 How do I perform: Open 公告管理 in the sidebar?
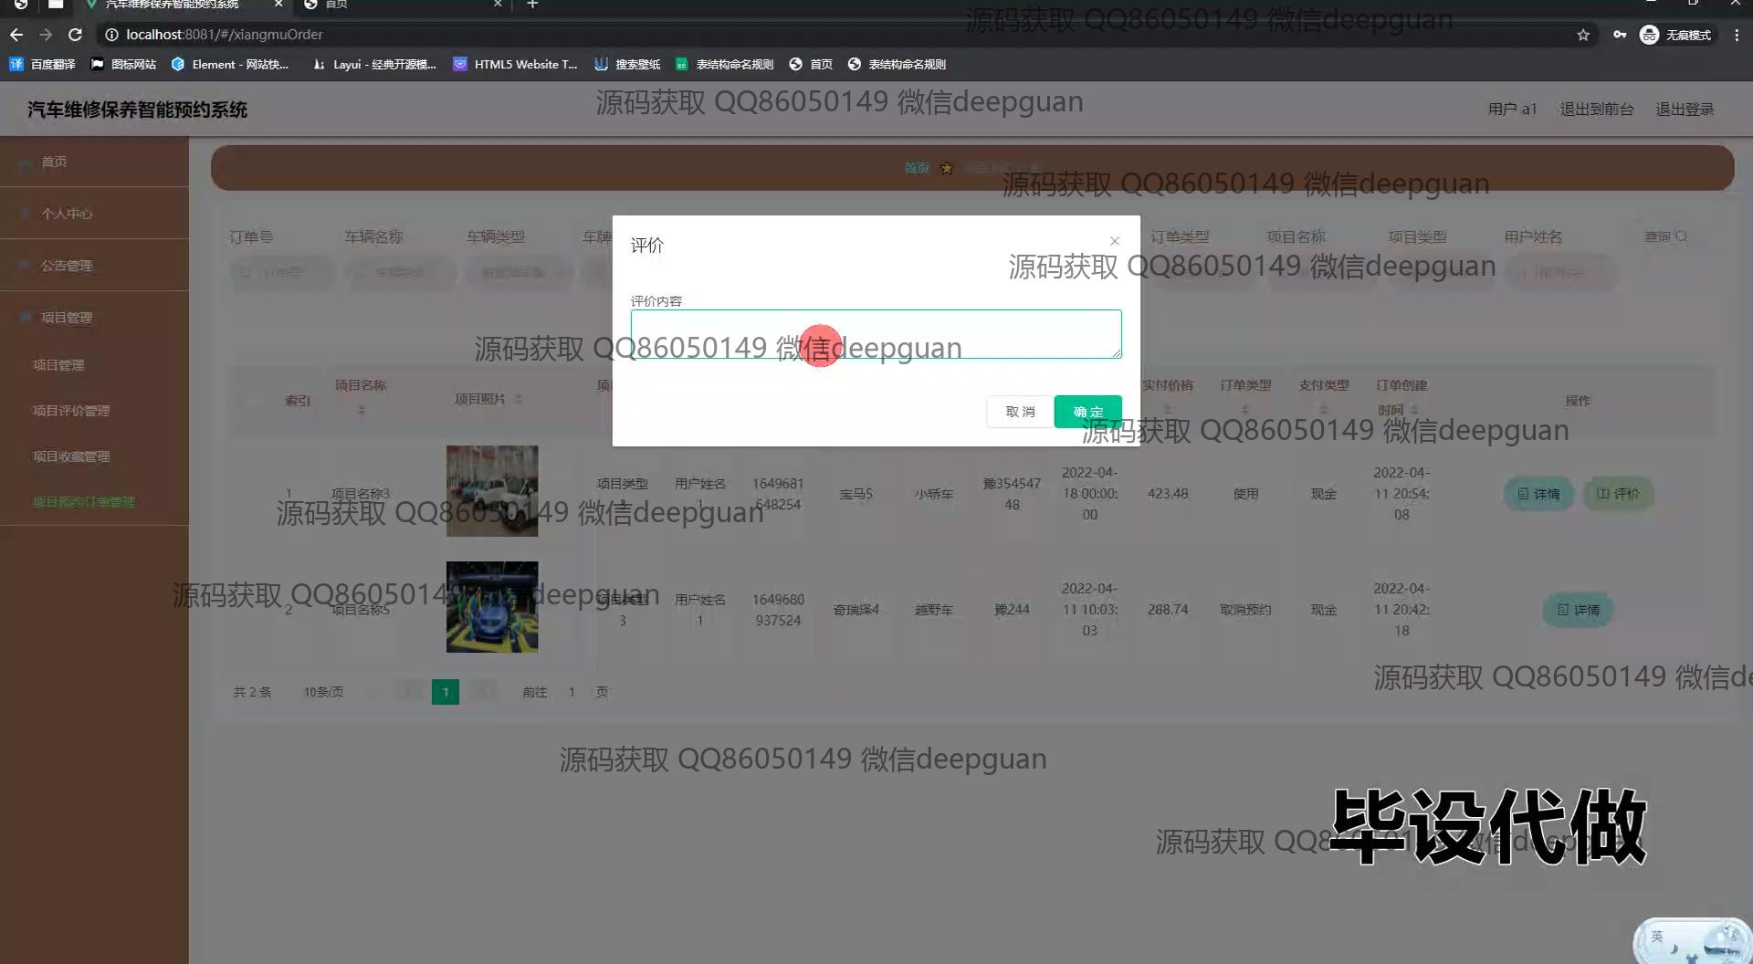67,266
